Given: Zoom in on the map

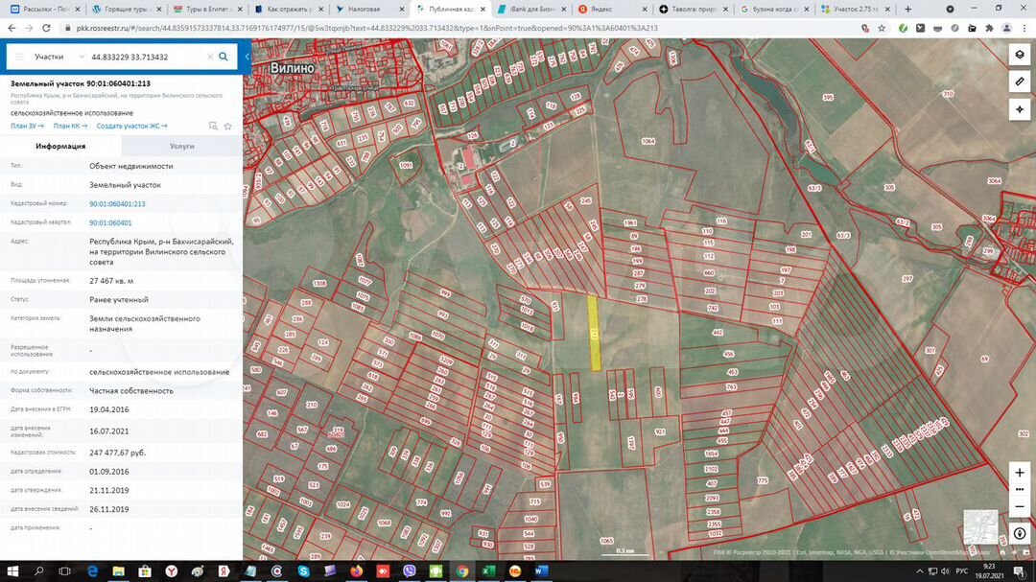Looking at the screenshot, I should tap(1020, 473).
